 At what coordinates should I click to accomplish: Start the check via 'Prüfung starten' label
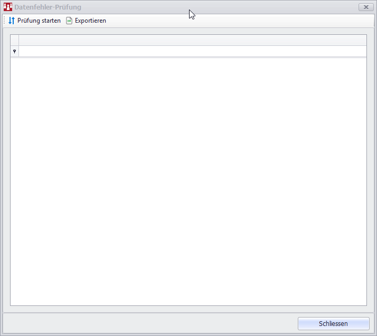pos(39,21)
